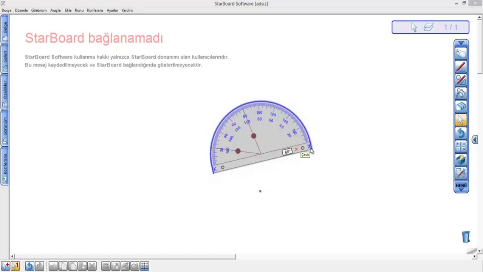Click the undo arrow in side toolbar
Screen dimensions: 483x272
pos(461,133)
